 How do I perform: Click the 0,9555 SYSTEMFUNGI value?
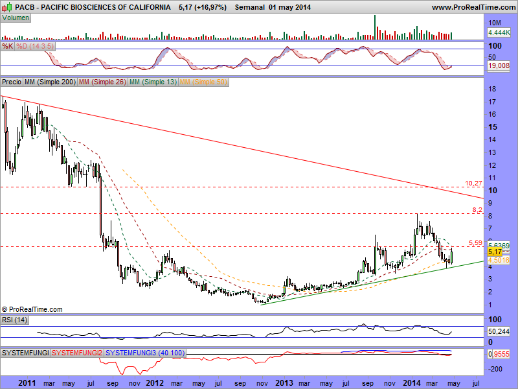[499, 354]
